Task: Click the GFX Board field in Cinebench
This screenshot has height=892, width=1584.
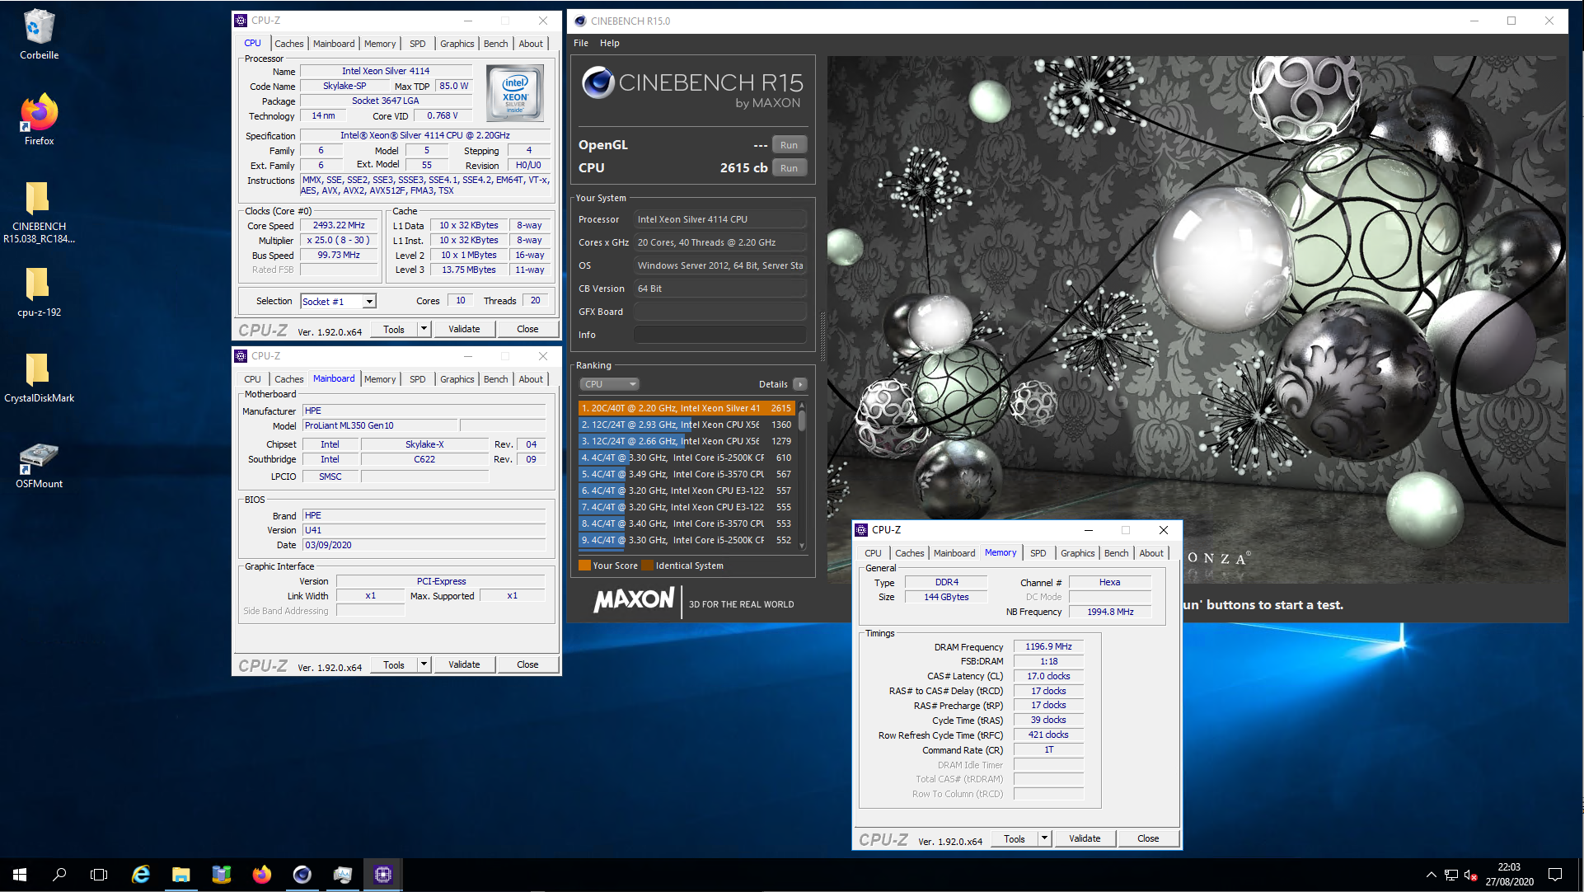Action: [x=719, y=312]
